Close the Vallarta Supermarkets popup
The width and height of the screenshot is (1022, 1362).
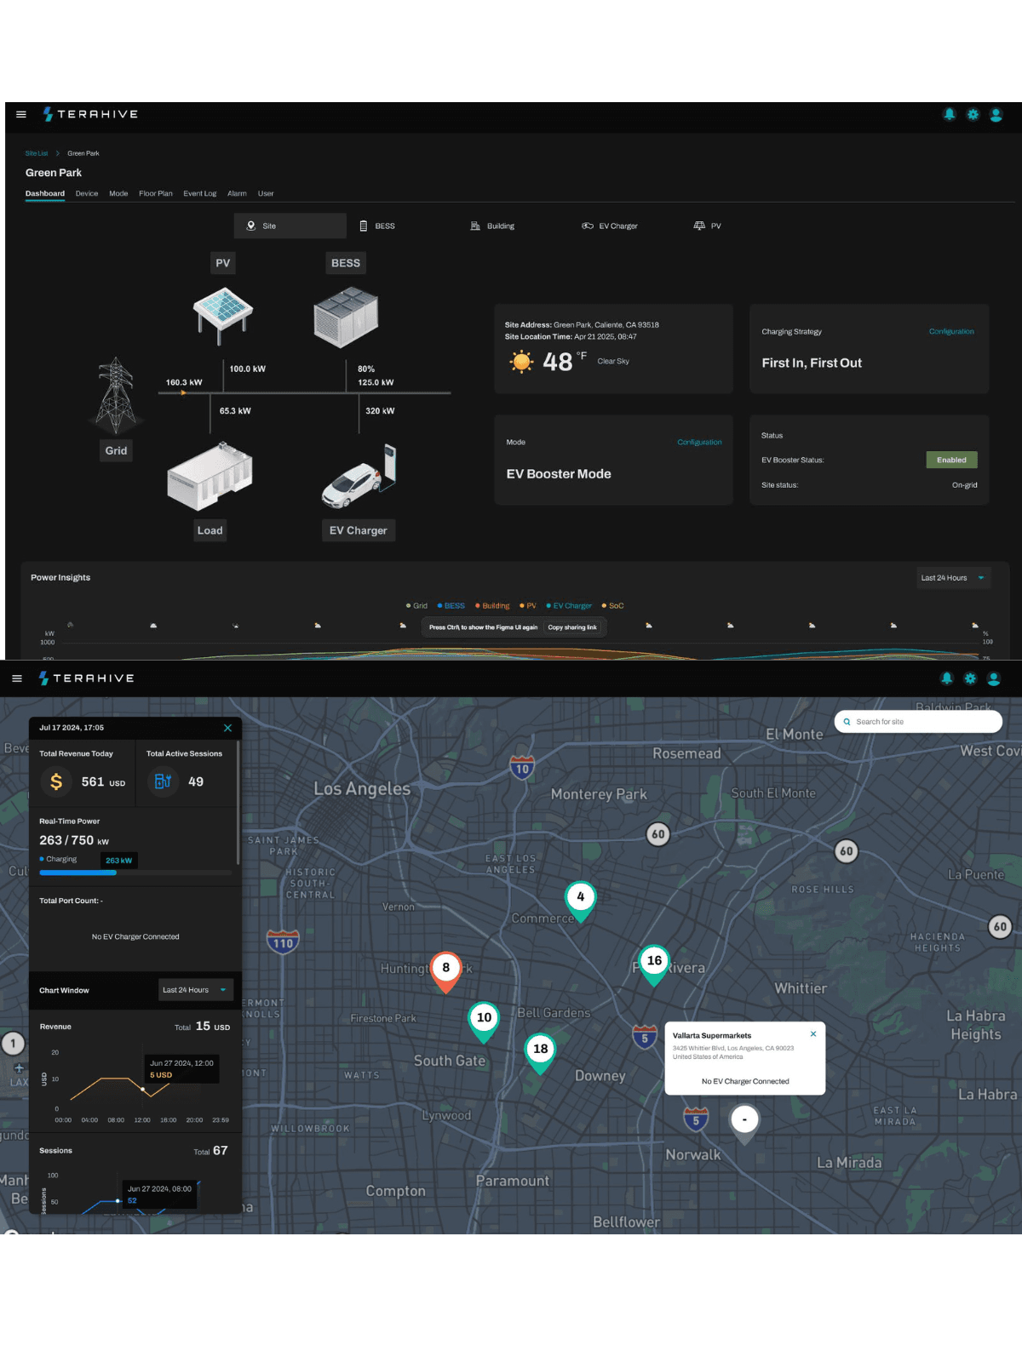click(813, 1033)
